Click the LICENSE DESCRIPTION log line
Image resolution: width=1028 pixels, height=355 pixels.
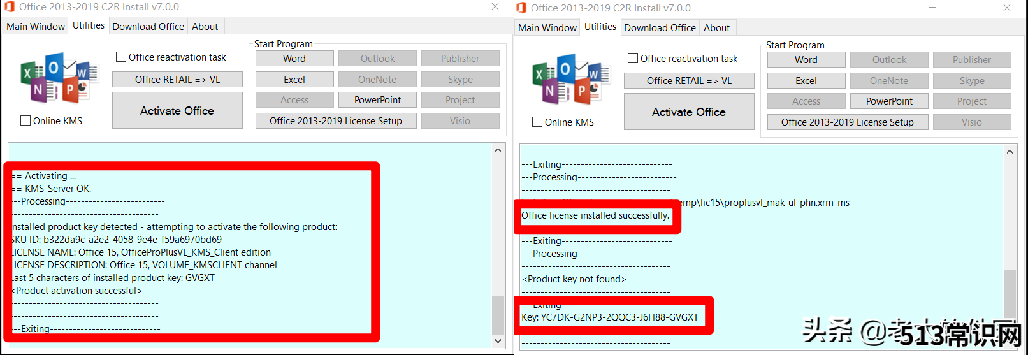(x=145, y=265)
